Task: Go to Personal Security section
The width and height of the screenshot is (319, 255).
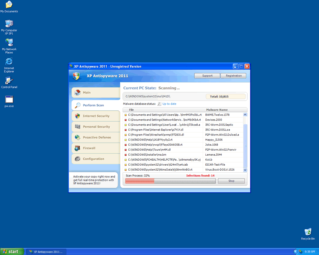Action: coord(96,127)
